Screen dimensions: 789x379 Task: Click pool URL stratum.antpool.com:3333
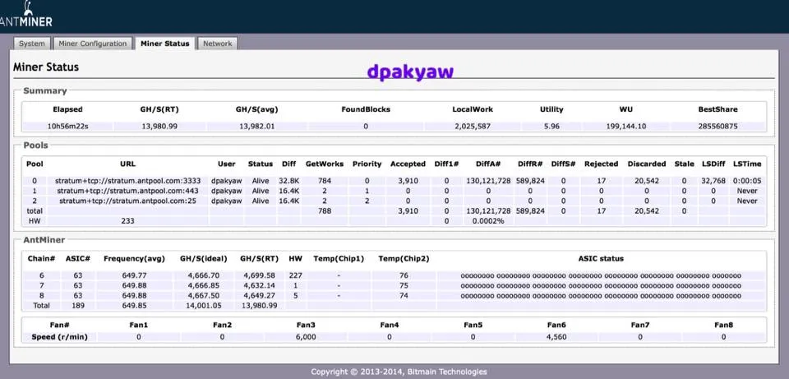tap(128, 181)
